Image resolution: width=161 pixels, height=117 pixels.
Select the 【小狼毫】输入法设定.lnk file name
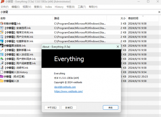click(x=19, y=54)
